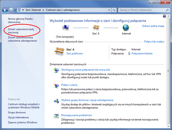The width and height of the screenshot is (172, 130).
Task: Select 'Centrum sieci i udostępniania' breadcrumb
Action: [63, 10]
